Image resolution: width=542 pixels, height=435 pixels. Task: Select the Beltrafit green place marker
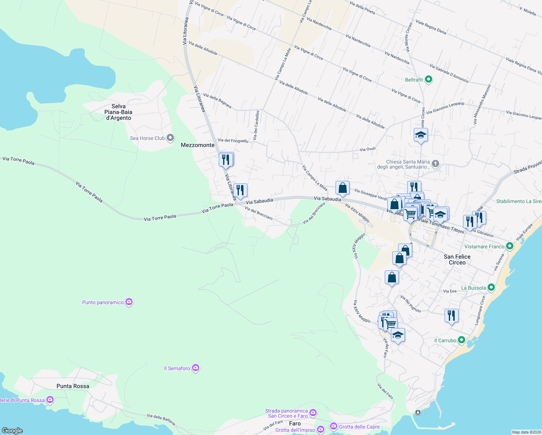point(428,79)
